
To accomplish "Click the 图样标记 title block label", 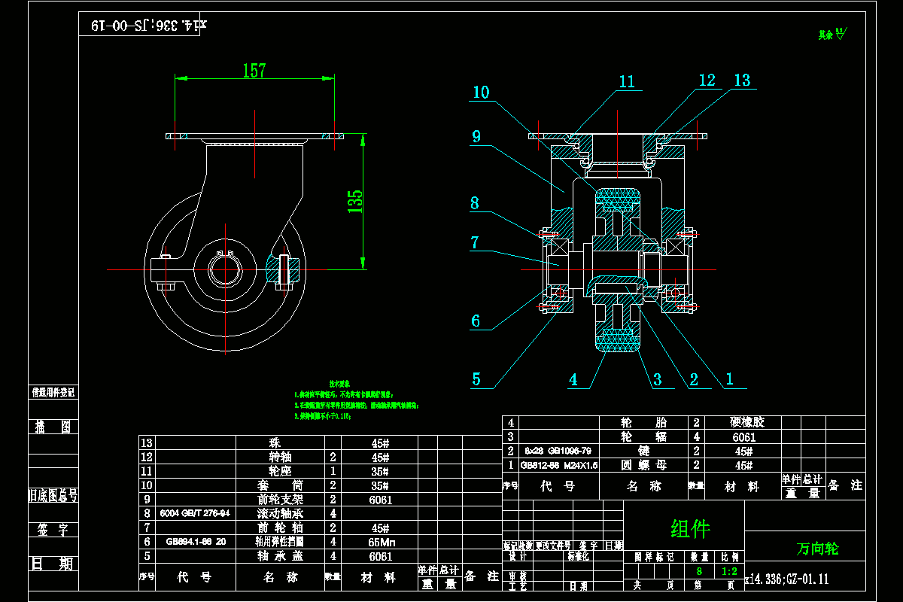I will pos(654,558).
